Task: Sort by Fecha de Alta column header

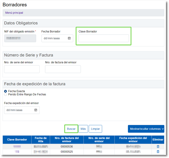Action: pyautogui.click(x=41, y=140)
